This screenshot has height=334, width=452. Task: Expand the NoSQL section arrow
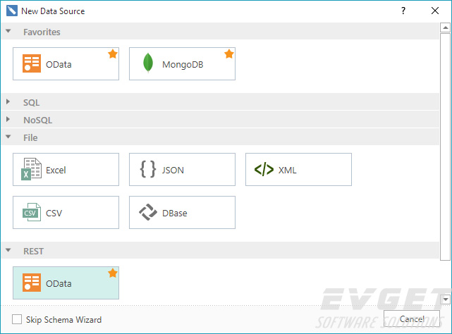[8, 119]
